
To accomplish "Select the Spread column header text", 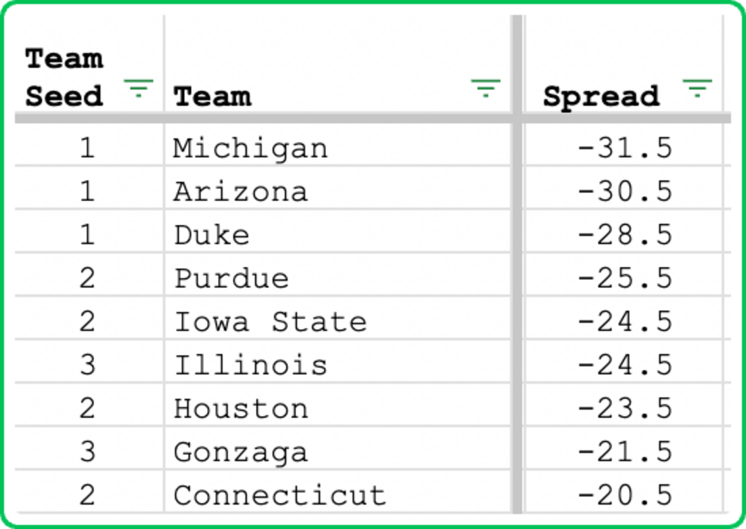I will [x=601, y=96].
